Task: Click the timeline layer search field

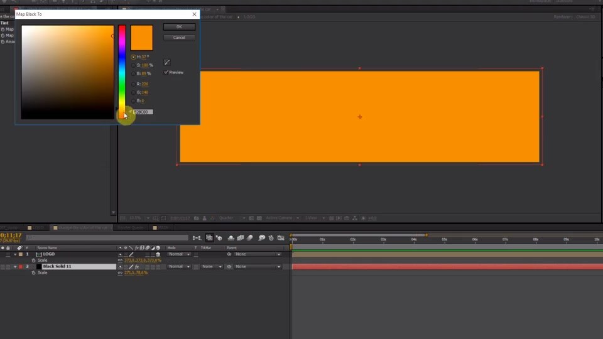Action: coord(107,238)
